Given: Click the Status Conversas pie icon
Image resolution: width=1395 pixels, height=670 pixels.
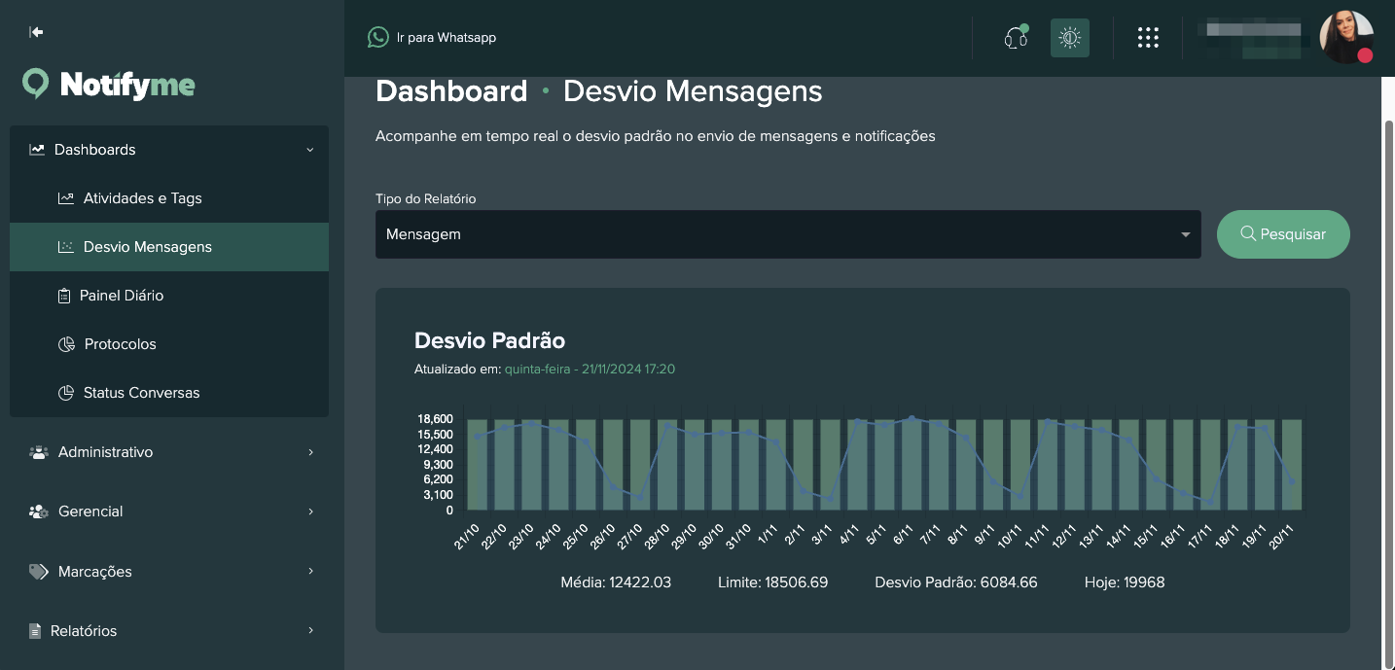Looking at the screenshot, I should click(64, 392).
